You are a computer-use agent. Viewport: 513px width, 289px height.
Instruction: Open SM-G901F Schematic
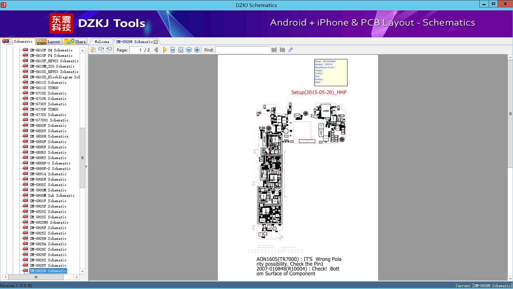coord(48,201)
